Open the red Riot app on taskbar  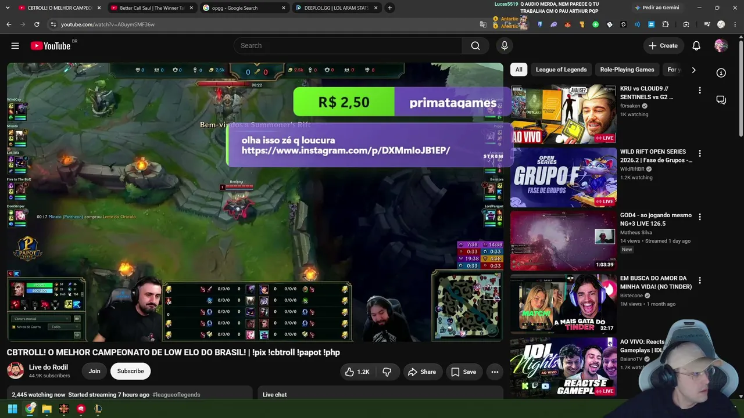(x=81, y=409)
